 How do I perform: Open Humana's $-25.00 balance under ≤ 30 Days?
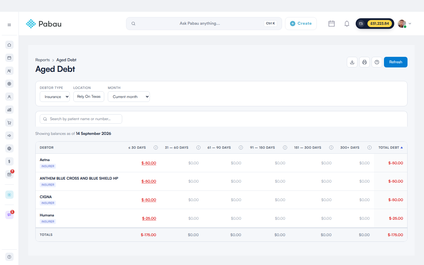coord(149,218)
